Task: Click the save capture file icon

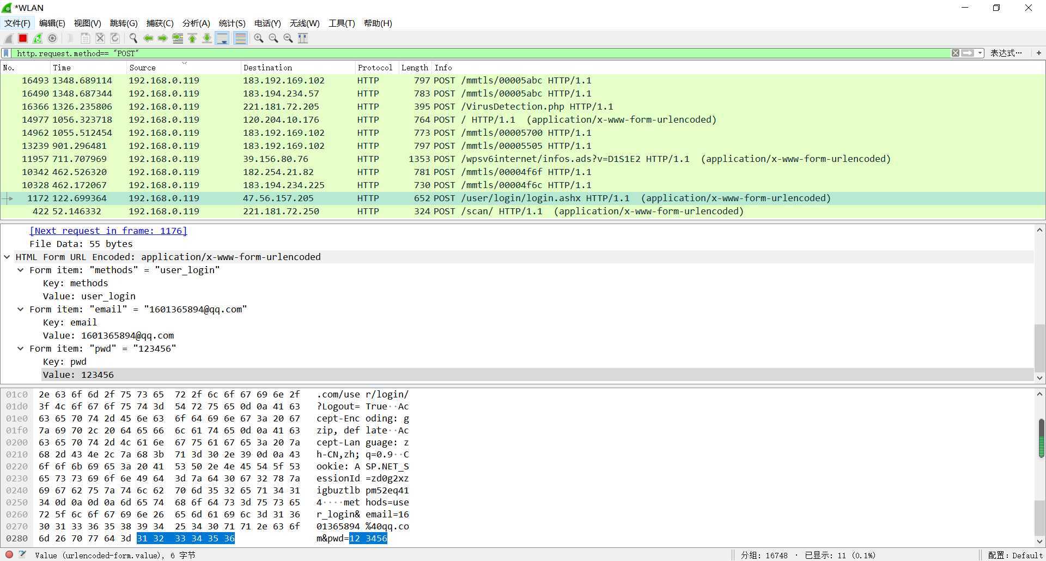Action: click(x=85, y=38)
